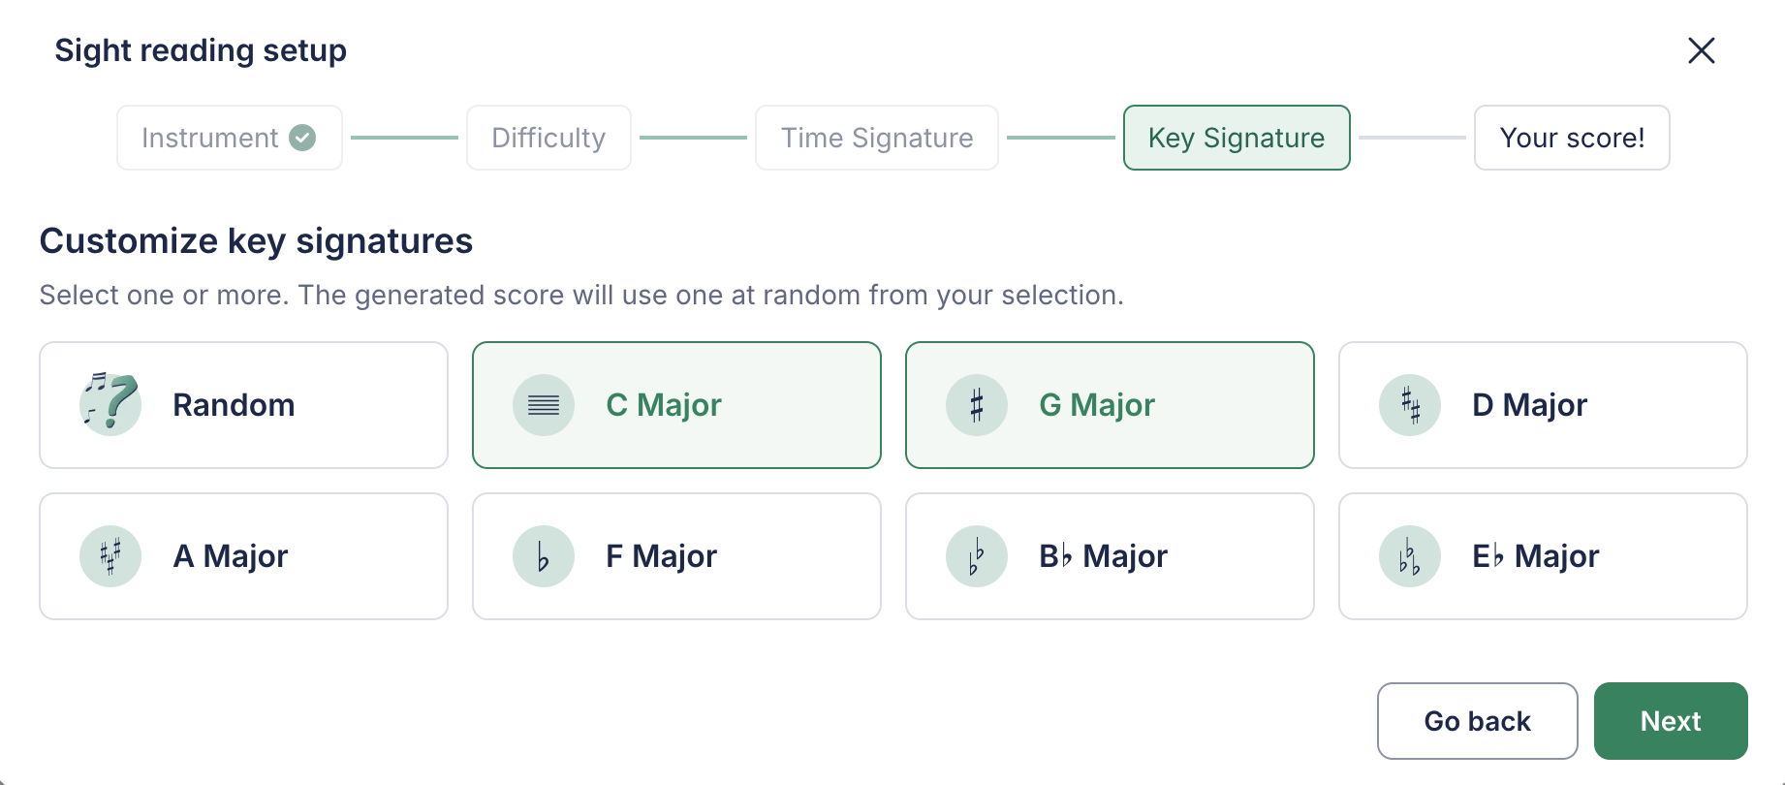The width and height of the screenshot is (1785, 785).
Task: Click the Go back button
Action: pyautogui.click(x=1477, y=721)
